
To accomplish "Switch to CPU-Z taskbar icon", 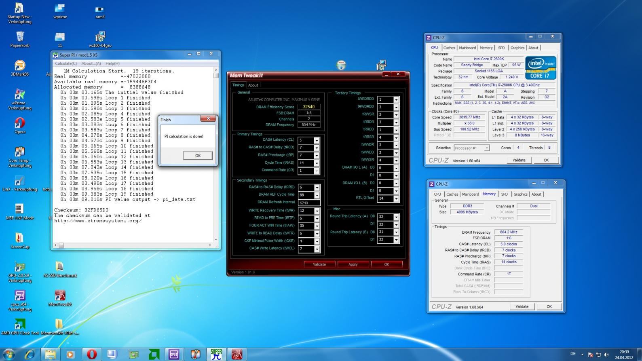I will pyautogui.click(x=174, y=355).
